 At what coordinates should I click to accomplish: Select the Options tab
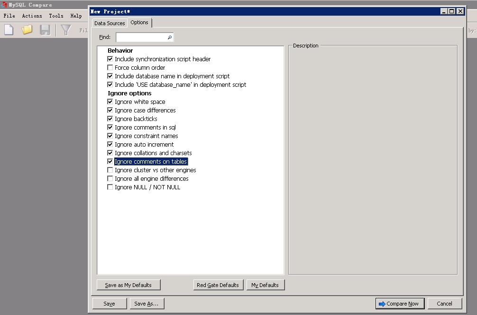tap(139, 22)
